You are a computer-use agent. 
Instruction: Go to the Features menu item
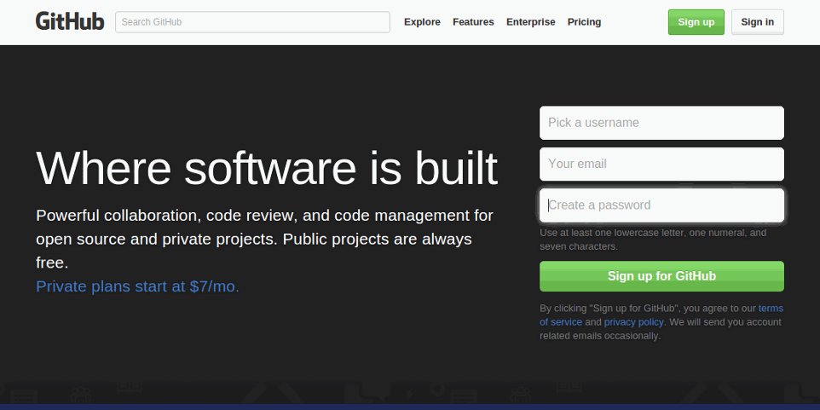pos(473,22)
